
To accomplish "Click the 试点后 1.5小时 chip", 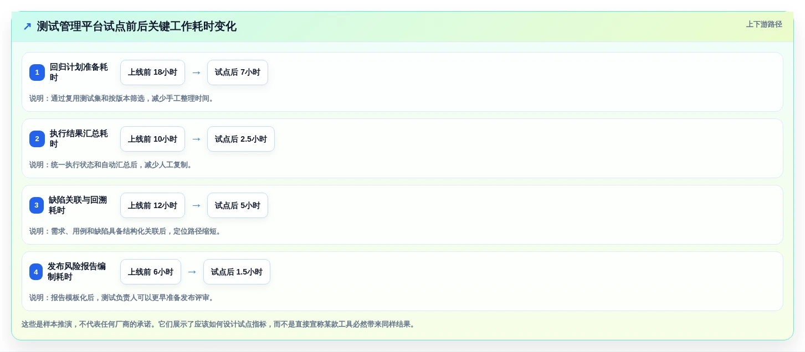I will (x=237, y=272).
